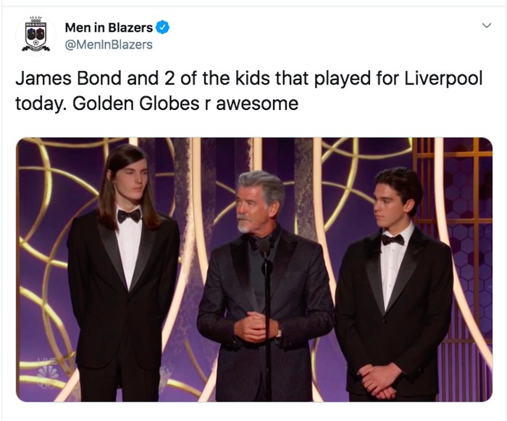Open the tweet options chevron
507x421 pixels.
tap(486, 26)
